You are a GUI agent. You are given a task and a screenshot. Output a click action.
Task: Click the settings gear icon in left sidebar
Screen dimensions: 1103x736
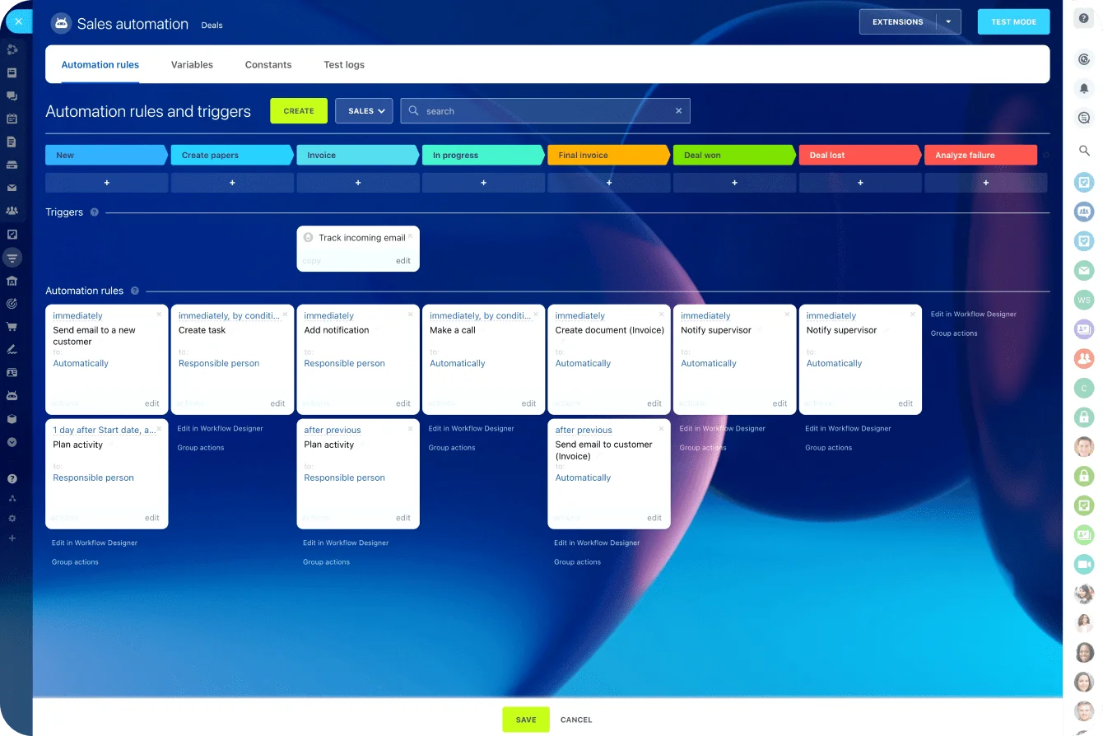tap(12, 519)
